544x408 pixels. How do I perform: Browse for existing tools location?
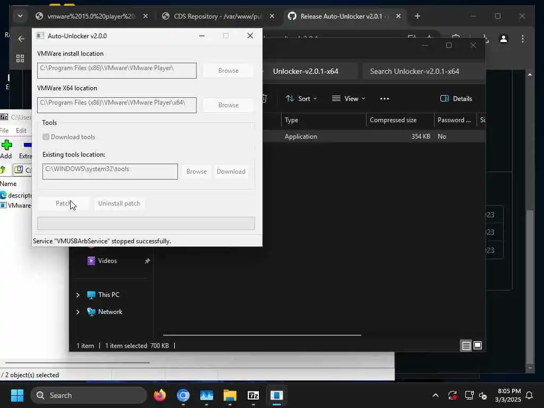click(x=197, y=172)
